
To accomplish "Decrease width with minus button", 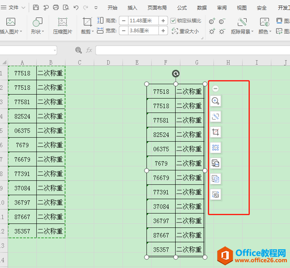I will point(124,30).
